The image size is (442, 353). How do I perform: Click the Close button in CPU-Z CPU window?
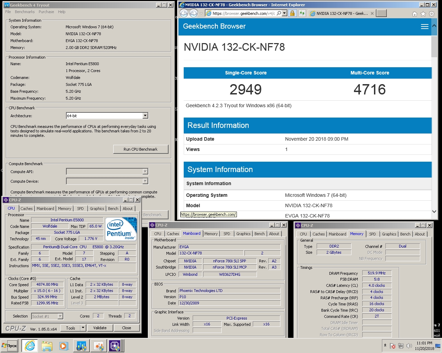[126, 328]
